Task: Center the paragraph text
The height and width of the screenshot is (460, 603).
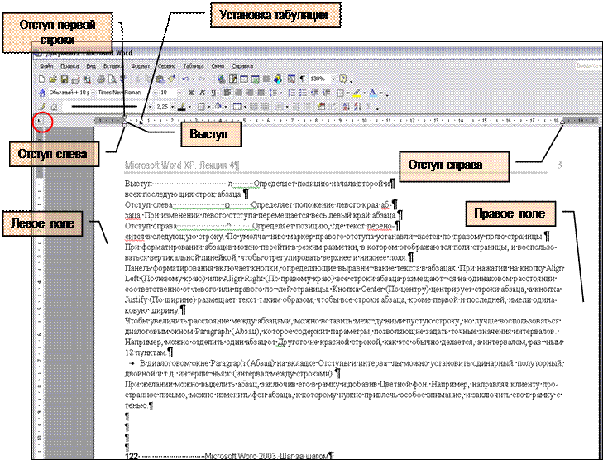Action: point(238,93)
